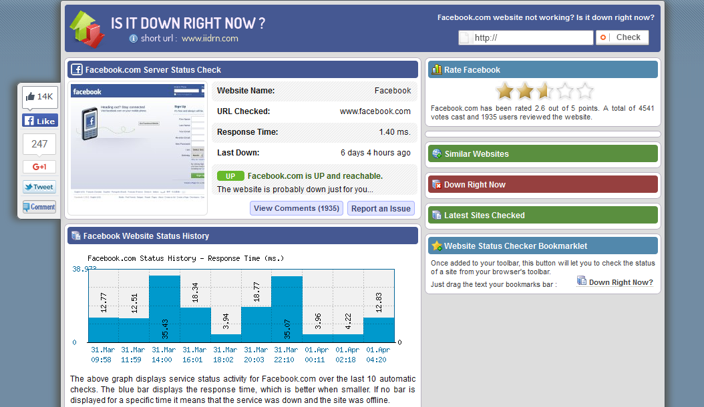Viewport: 704px width, 407px height.
Task: Click the Rate Facebook panel header
Action: (543, 69)
